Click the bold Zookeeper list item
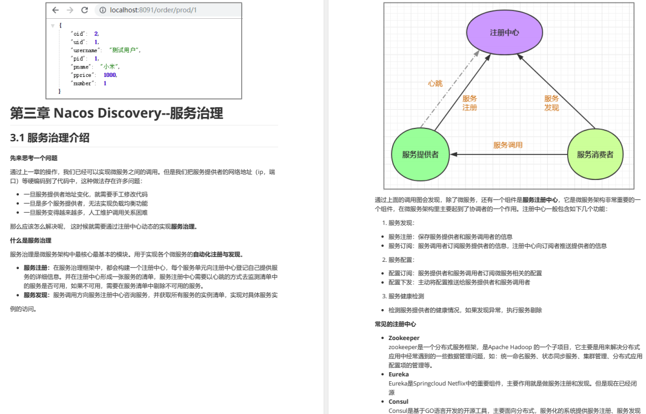This screenshot has width=646, height=414. [x=404, y=338]
